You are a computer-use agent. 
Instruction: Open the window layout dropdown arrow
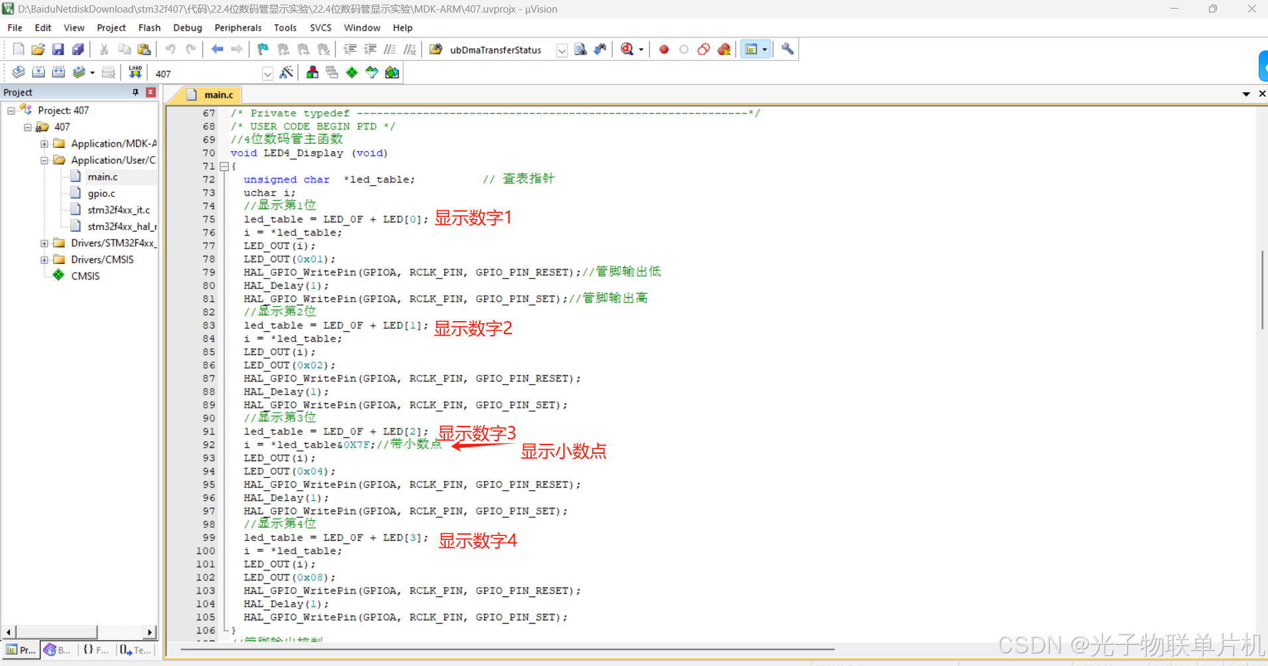pyautogui.click(x=765, y=50)
